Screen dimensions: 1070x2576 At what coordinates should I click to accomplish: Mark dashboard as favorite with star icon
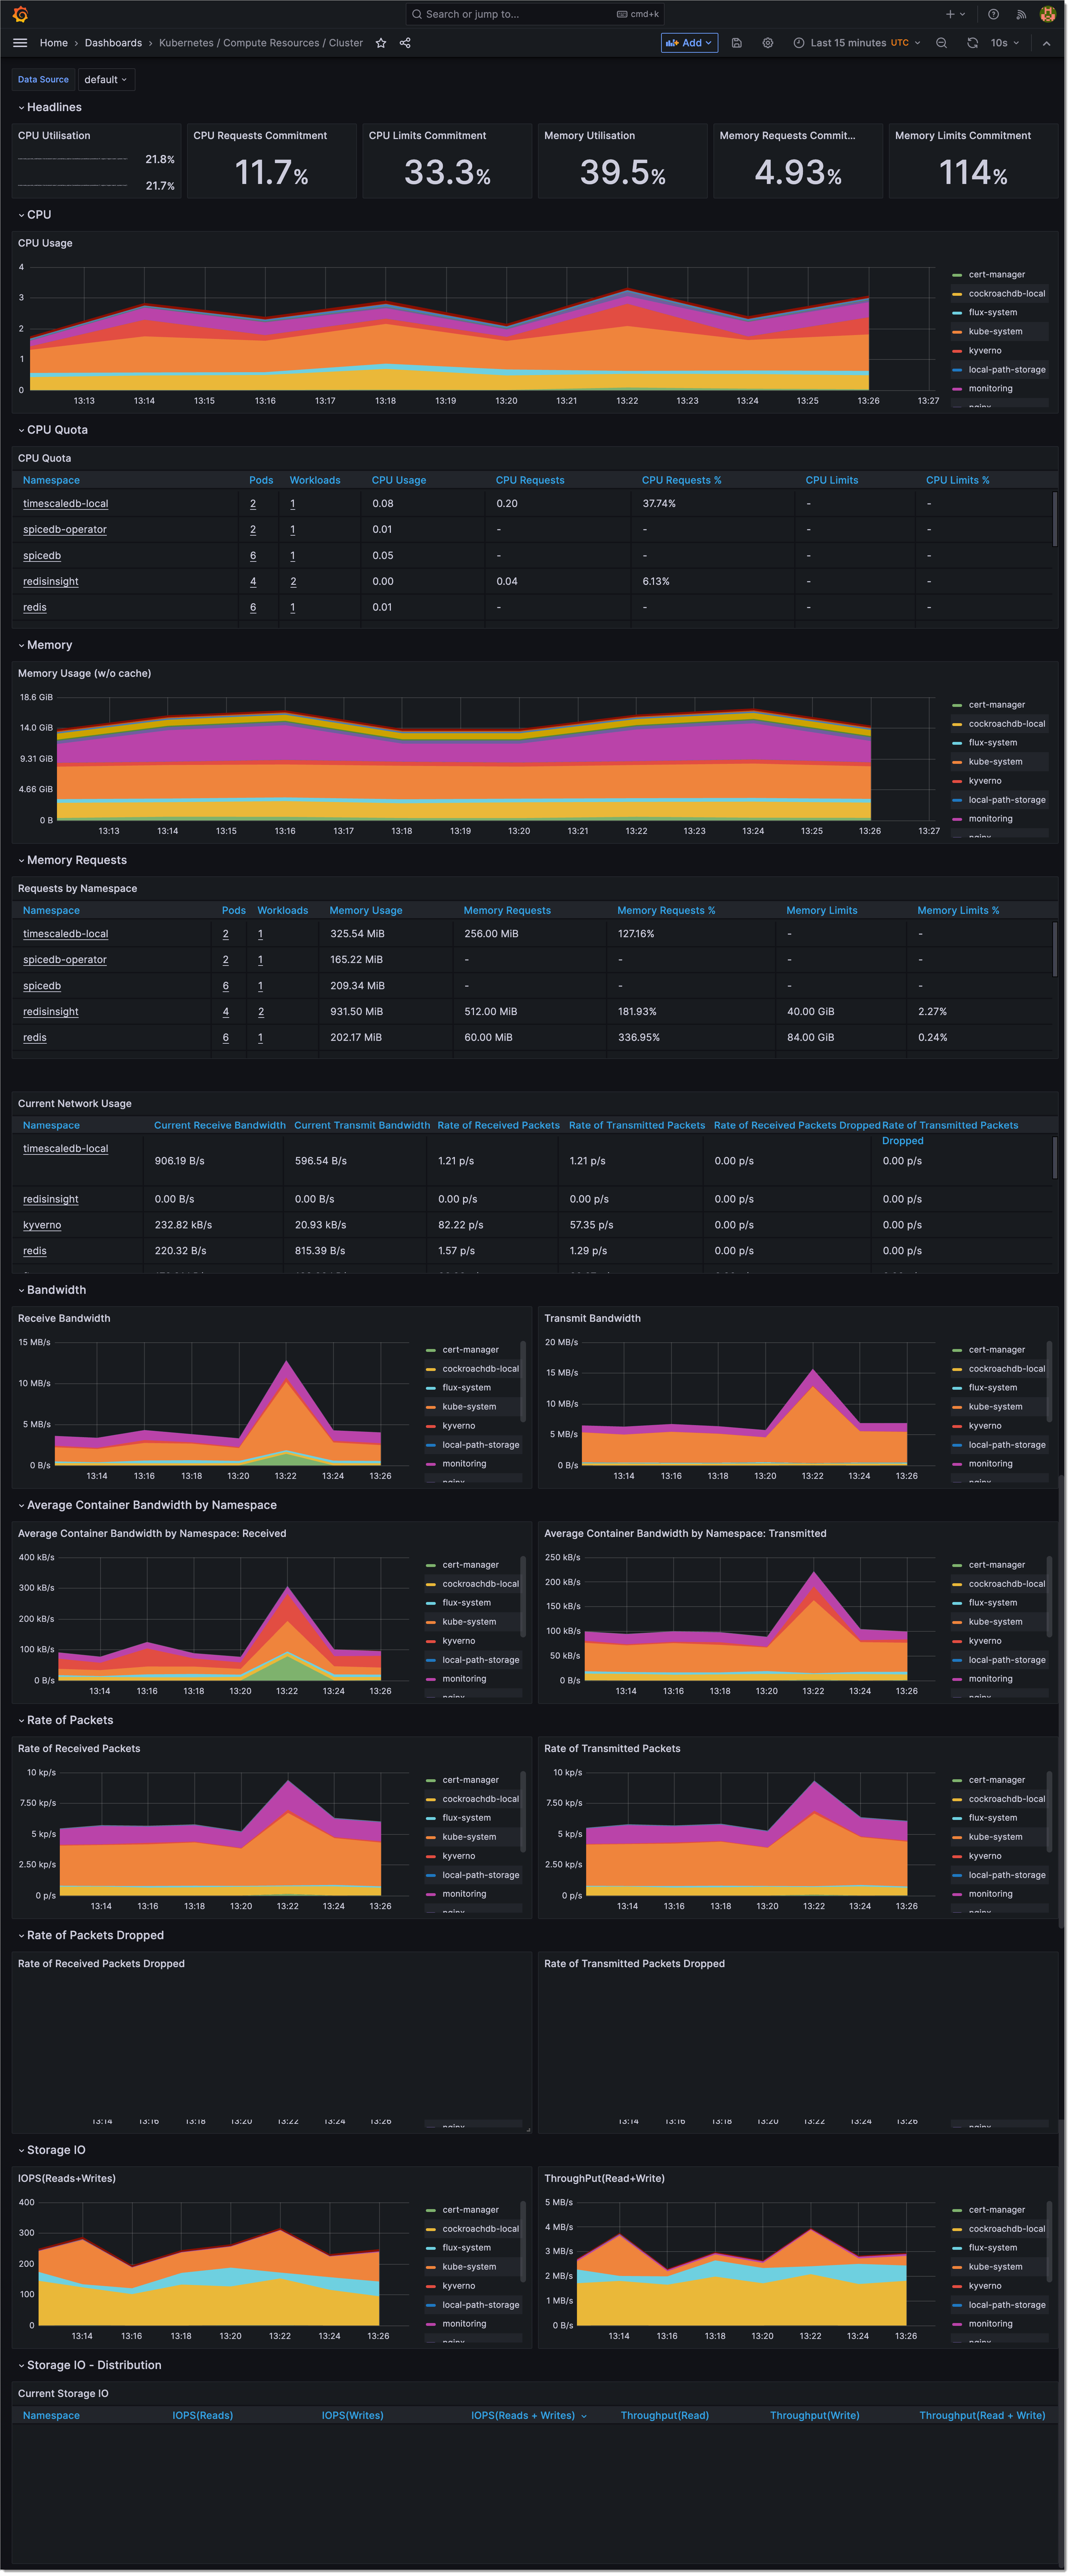click(381, 43)
